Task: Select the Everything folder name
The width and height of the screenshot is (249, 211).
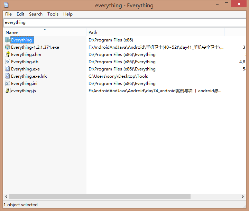Action: click(21, 40)
